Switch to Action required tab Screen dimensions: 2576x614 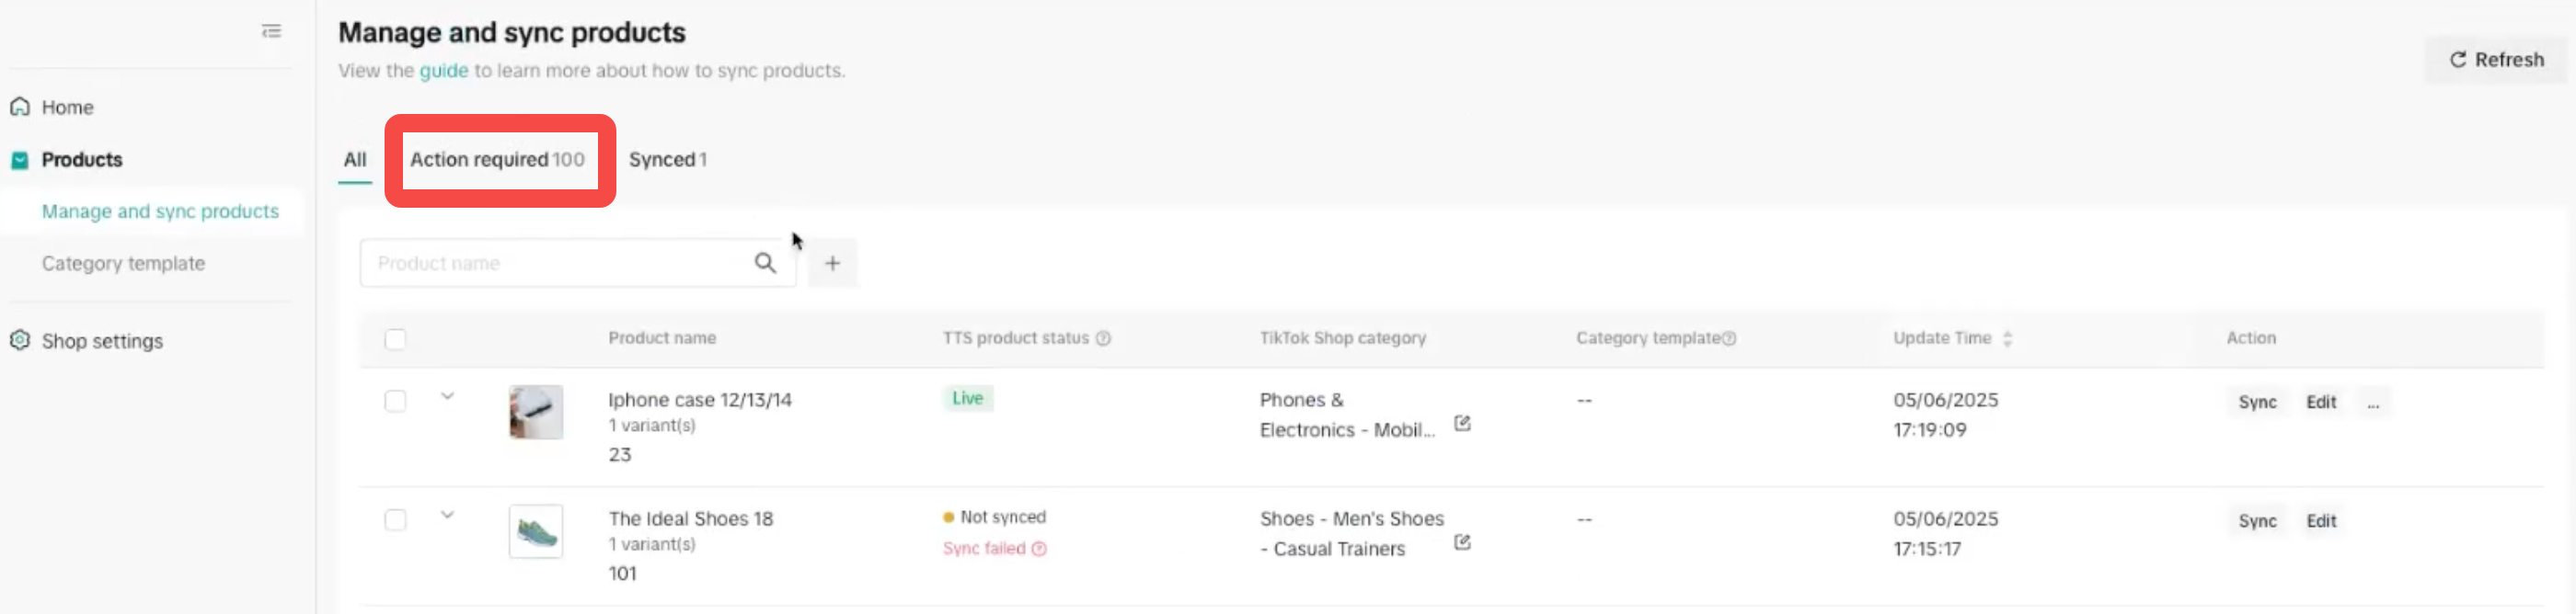coord(497,160)
